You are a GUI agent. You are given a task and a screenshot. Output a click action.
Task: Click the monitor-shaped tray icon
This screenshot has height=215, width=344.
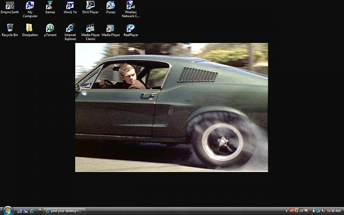[x=301, y=211]
